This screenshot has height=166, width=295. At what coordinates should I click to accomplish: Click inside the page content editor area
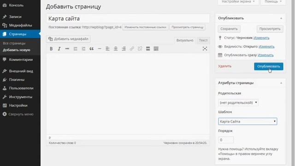coord(128,94)
